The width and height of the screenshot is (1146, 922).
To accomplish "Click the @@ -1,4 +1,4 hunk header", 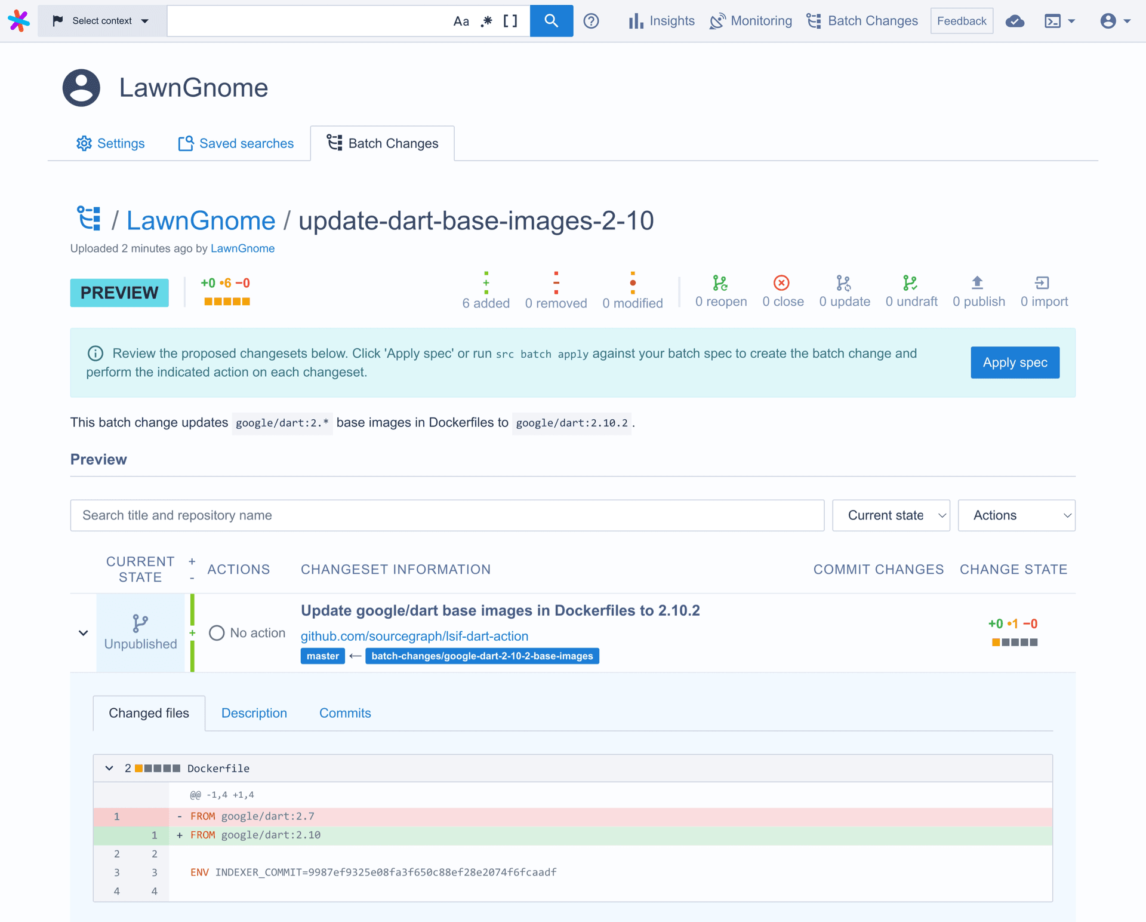I will click(222, 795).
